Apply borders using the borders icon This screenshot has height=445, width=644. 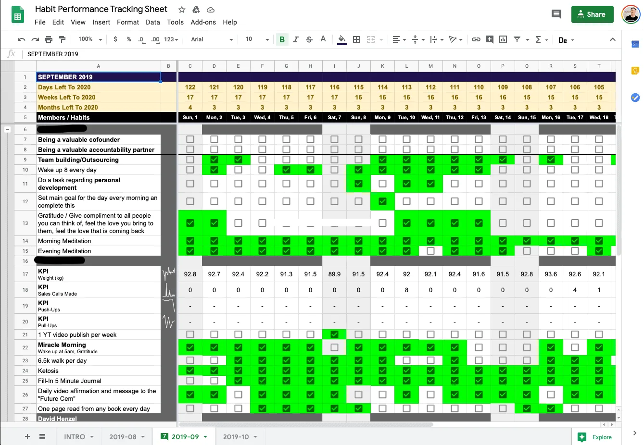point(356,39)
